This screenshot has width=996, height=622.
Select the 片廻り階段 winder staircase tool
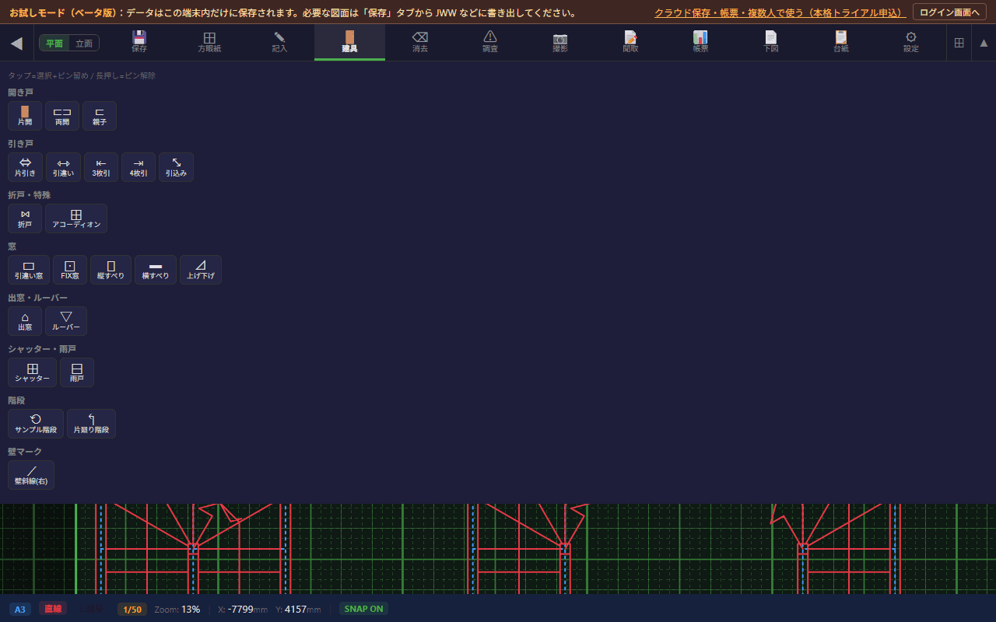91,424
